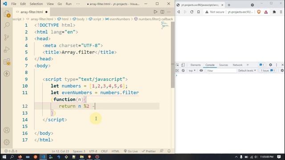The image size is (285, 160).
Task: Switch to the Elements tab in DevTools
Action: [x=195, y=65]
